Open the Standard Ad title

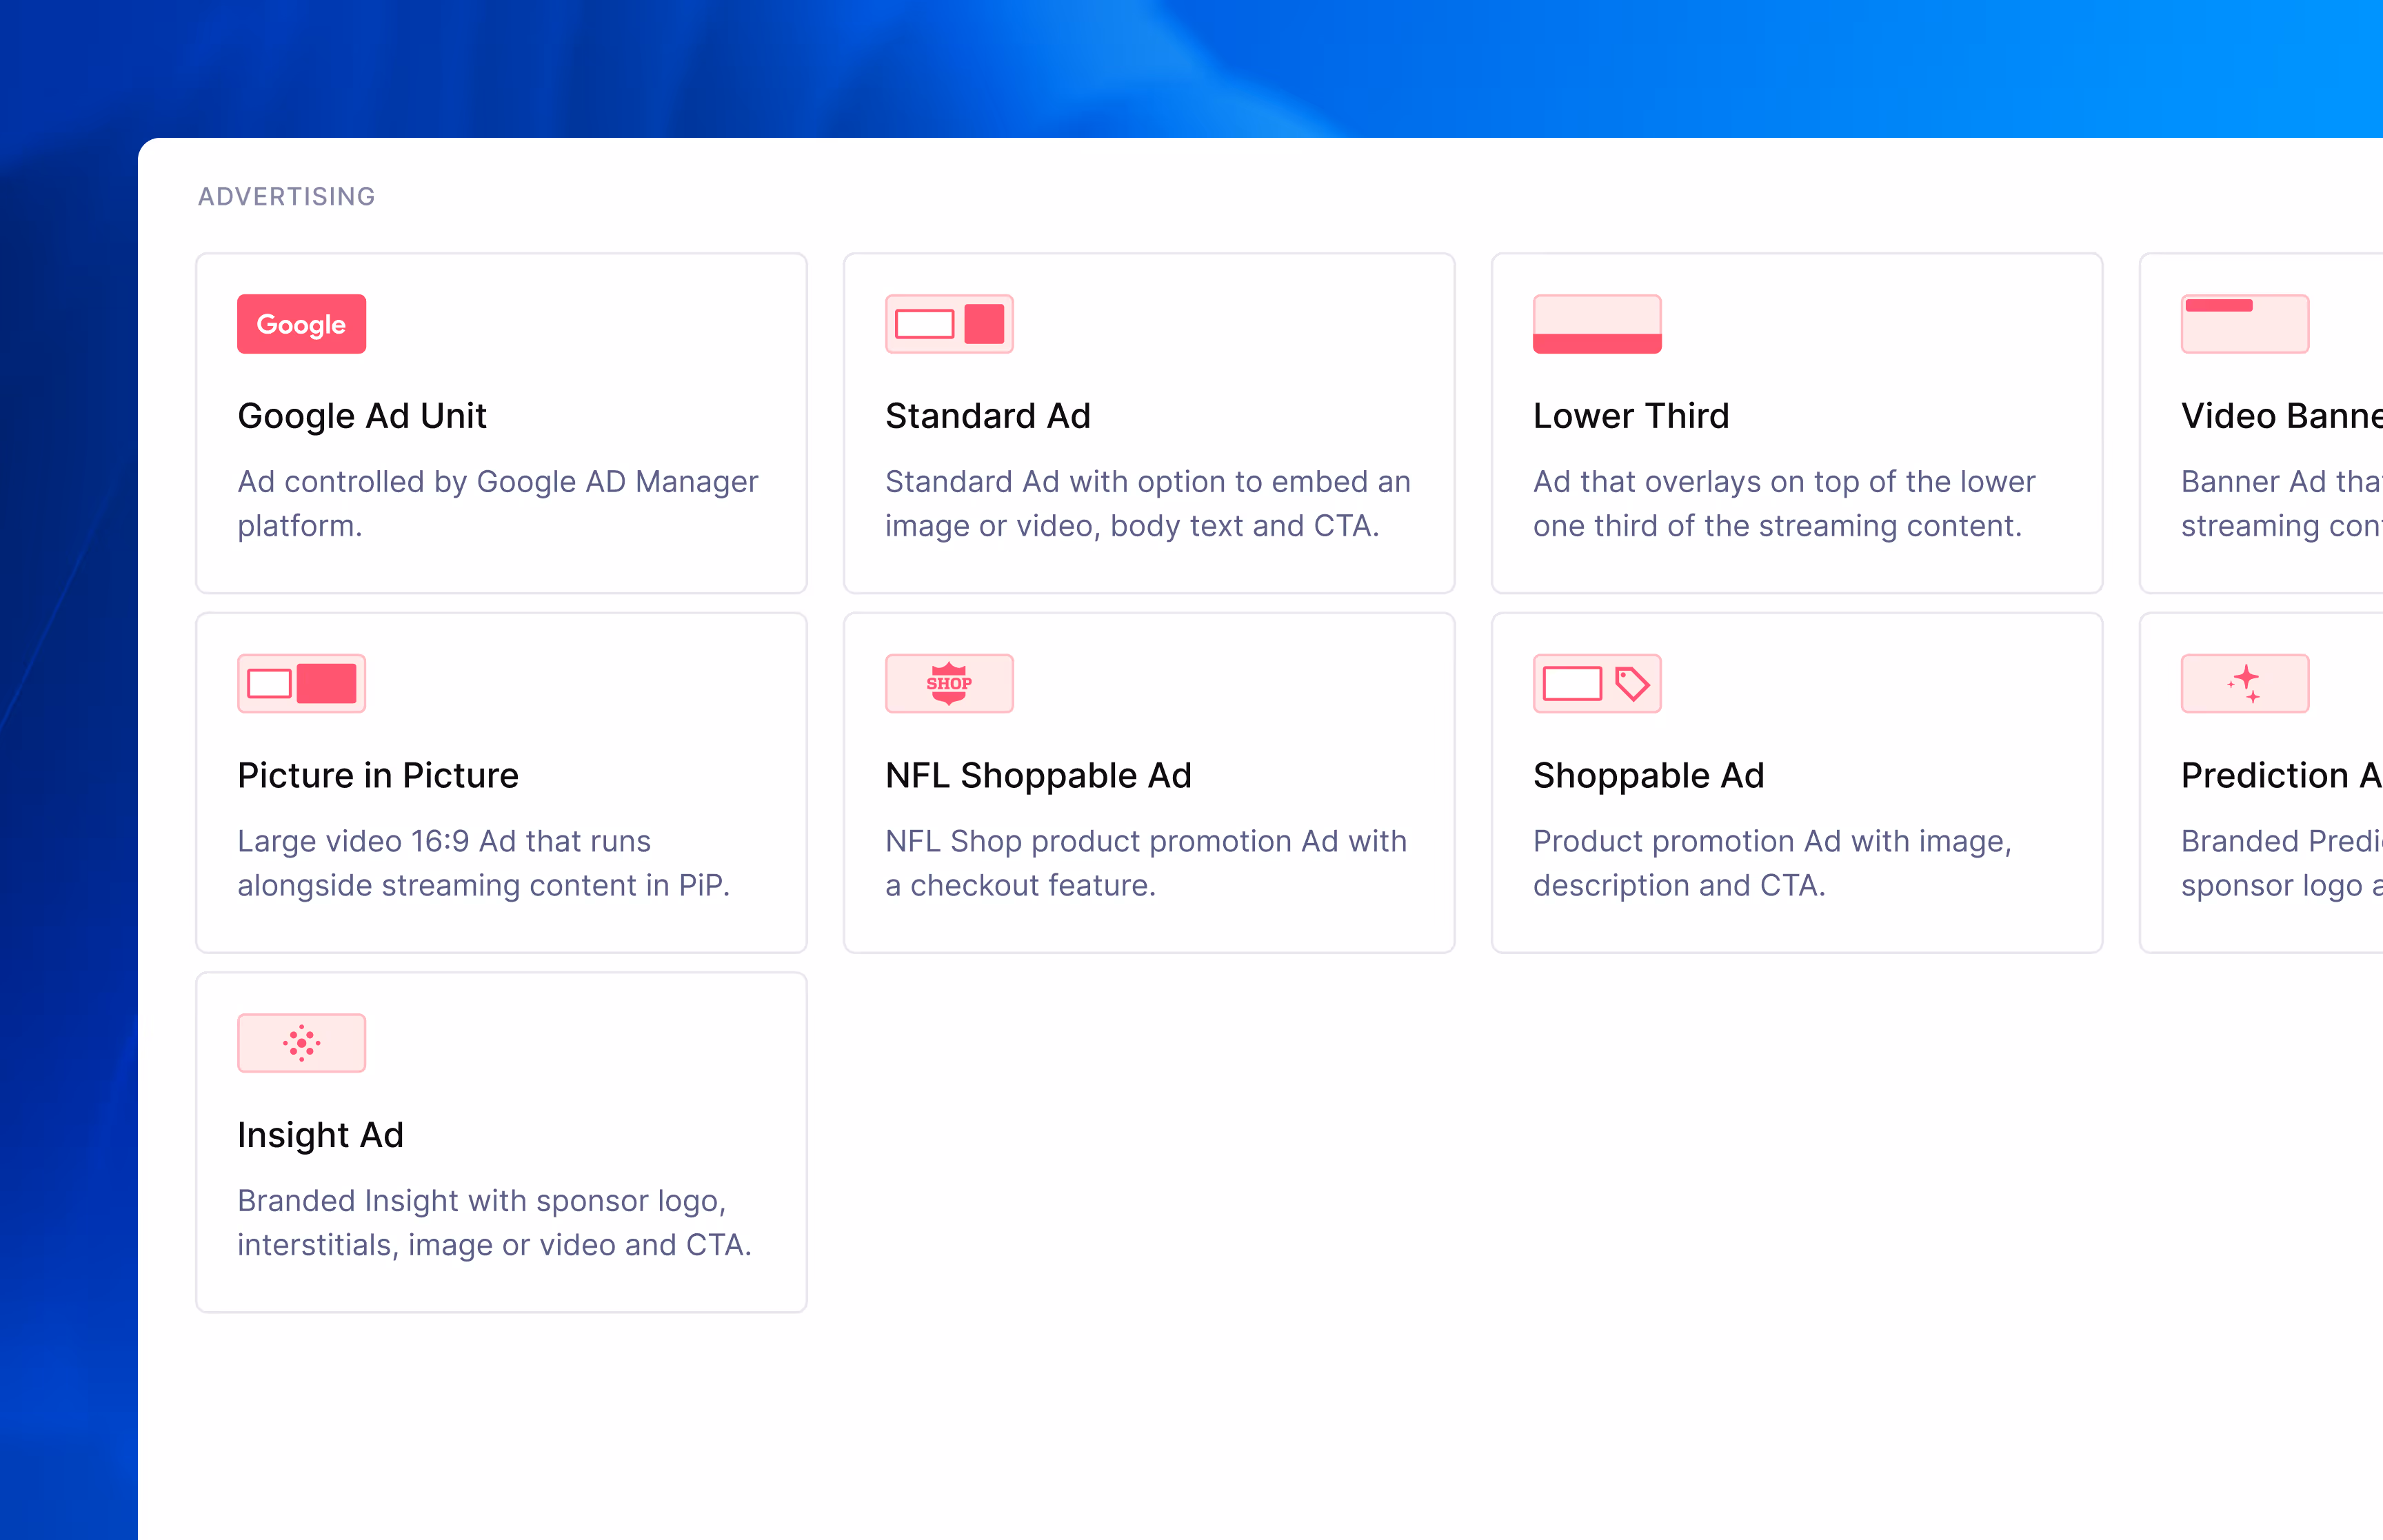pos(987,416)
